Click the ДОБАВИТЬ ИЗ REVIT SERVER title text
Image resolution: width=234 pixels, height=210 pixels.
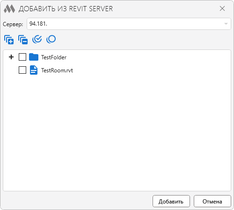click(x=66, y=9)
